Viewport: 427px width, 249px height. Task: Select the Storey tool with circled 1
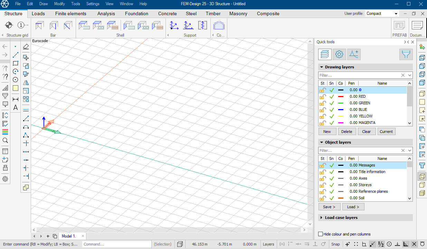tap(23, 25)
